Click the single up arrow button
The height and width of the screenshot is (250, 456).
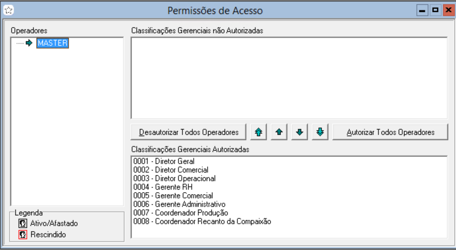(x=279, y=132)
